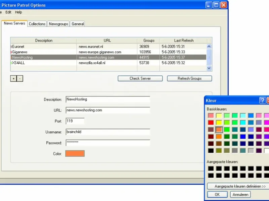The image size is (269, 201).
Task: Cancel the color dialog with Annuleren
Action: click(x=240, y=194)
